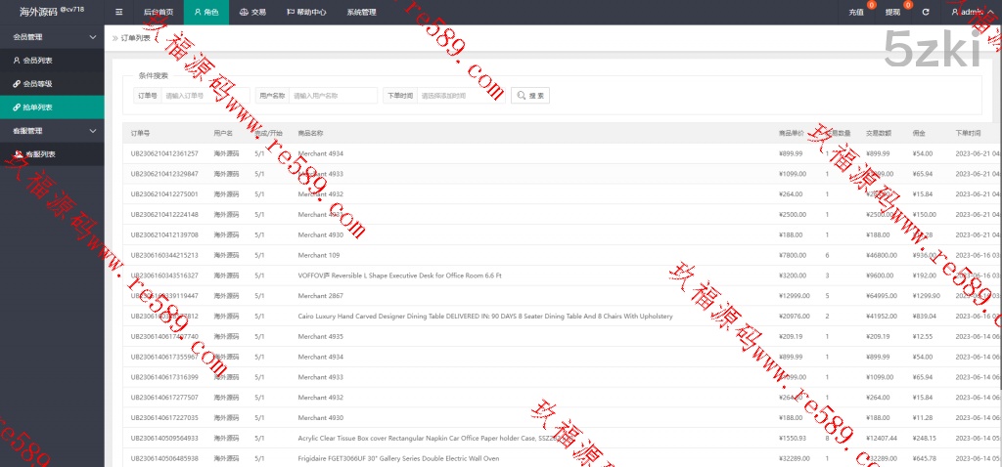Screen dimensions: 1002x467
Task: Select 抢单列表 in the sidebar
Action: pyautogui.click(x=37, y=106)
